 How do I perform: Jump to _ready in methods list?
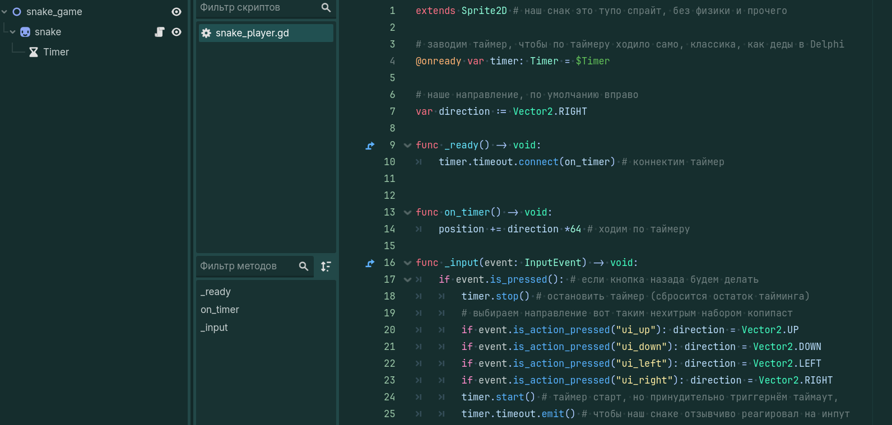point(216,292)
